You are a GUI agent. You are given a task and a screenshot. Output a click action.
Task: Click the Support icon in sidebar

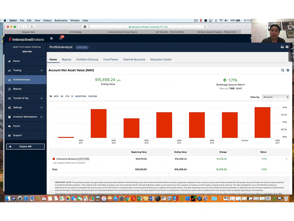[x=9, y=135]
